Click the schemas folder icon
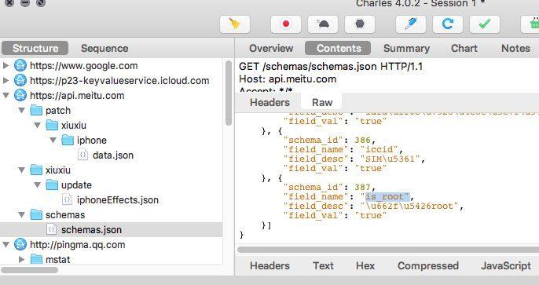This screenshot has height=285, width=539. [x=36, y=215]
